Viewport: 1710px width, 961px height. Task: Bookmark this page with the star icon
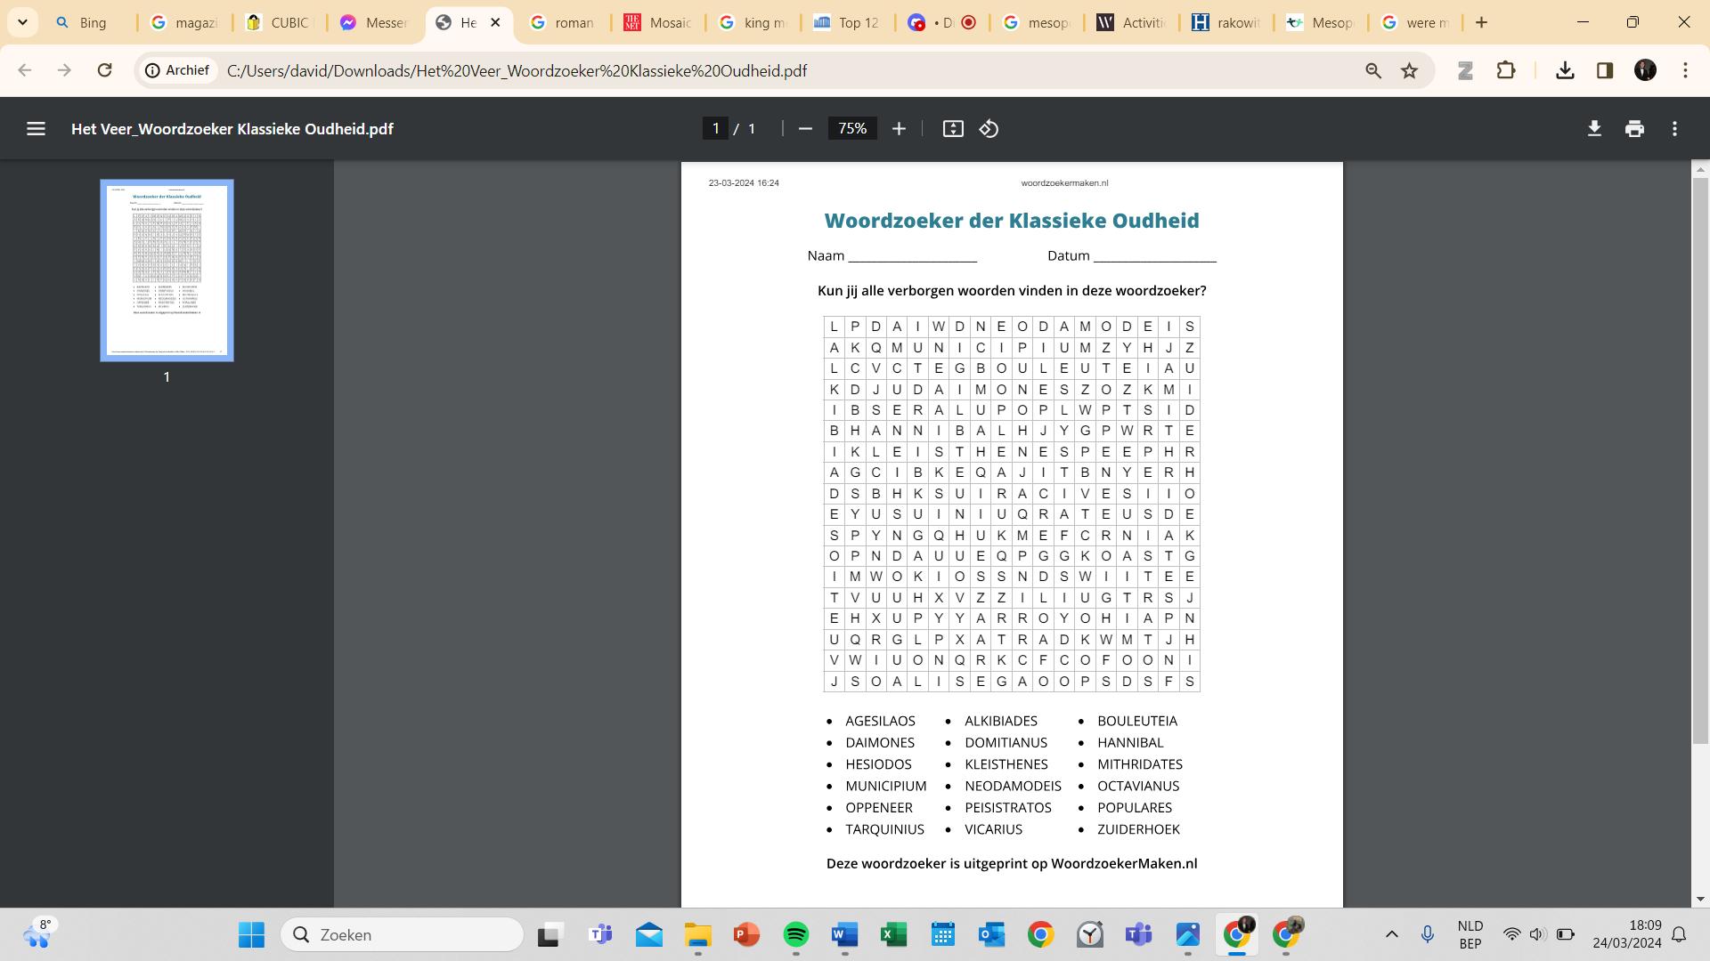click(1409, 70)
